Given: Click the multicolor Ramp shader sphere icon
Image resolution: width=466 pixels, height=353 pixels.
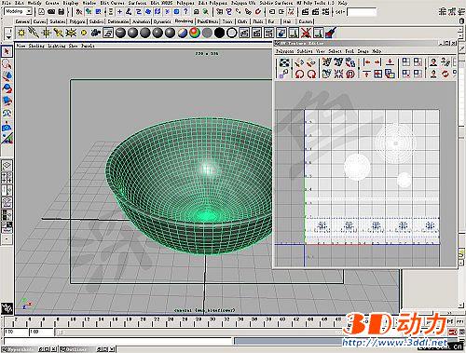Looking at the screenshot, I should (195, 33).
